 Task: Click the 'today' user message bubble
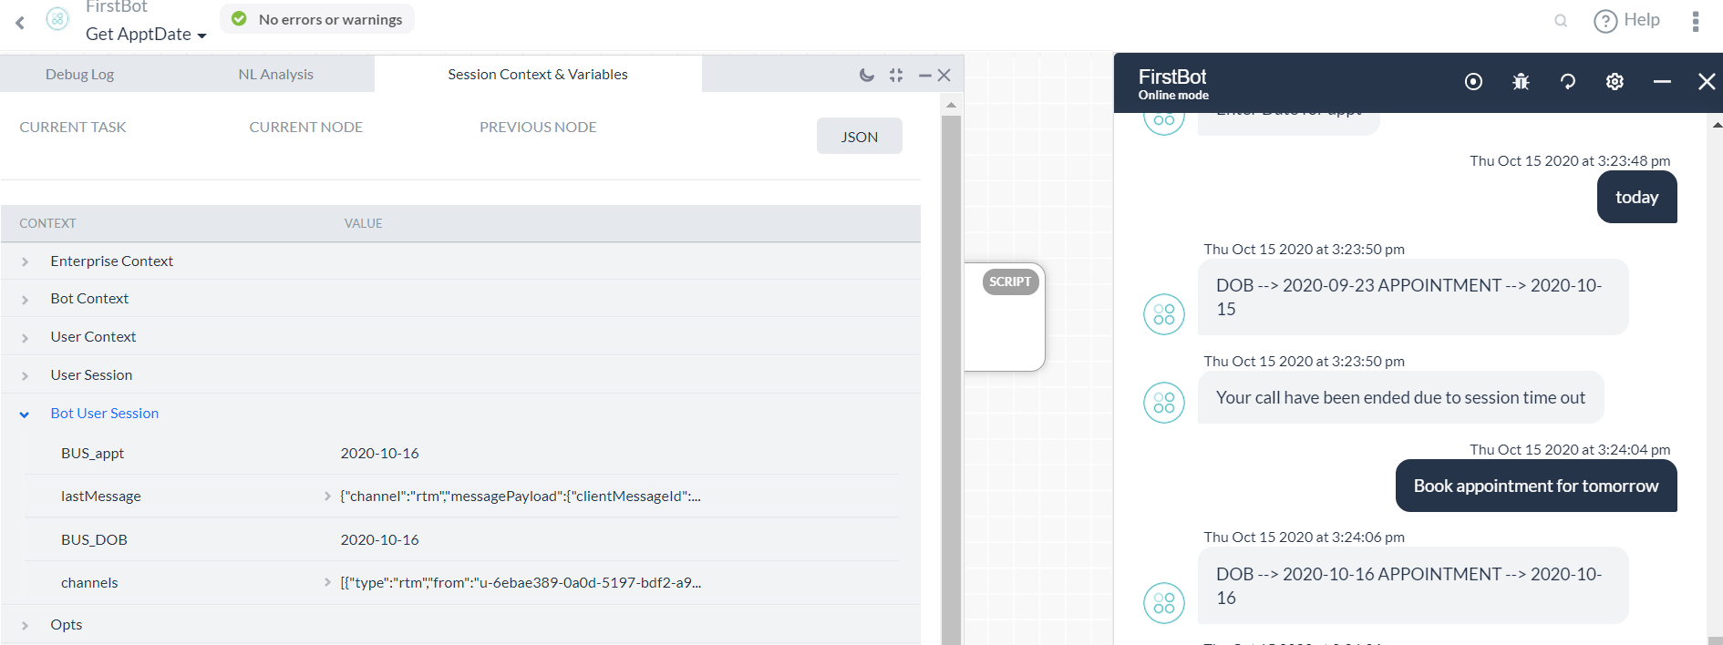[x=1637, y=197]
